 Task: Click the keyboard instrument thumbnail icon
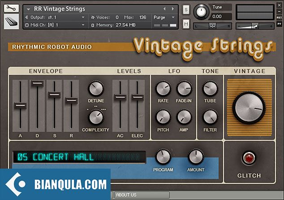point(11,22)
